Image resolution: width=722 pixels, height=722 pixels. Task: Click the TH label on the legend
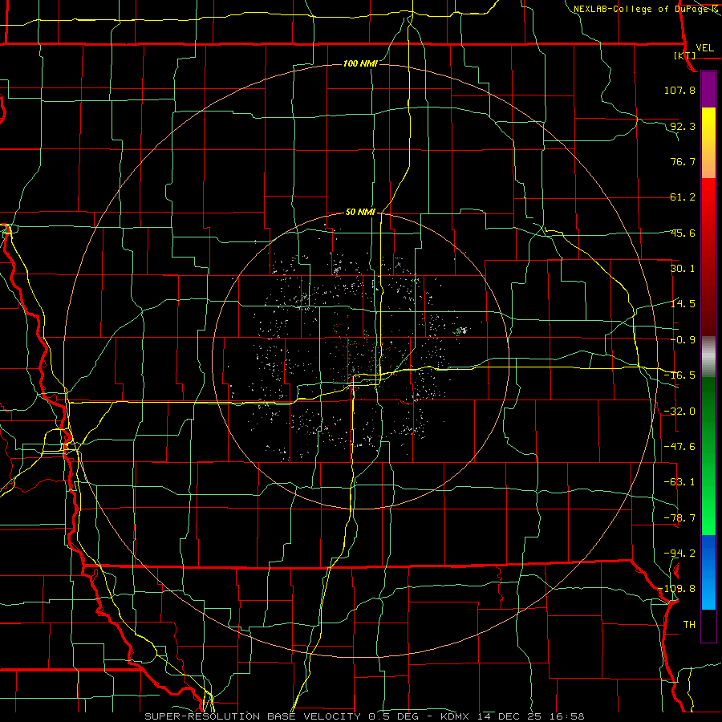pyautogui.click(x=689, y=624)
